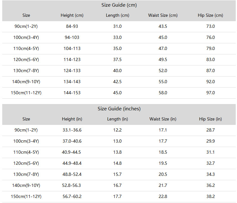This screenshot has width=237, height=203.
Task: Click hip size value 73.0
Action: [x=210, y=27]
